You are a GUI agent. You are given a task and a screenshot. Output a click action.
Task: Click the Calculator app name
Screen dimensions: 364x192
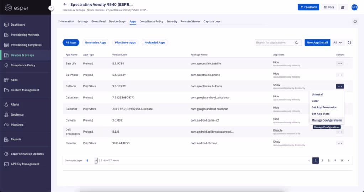(72, 98)
